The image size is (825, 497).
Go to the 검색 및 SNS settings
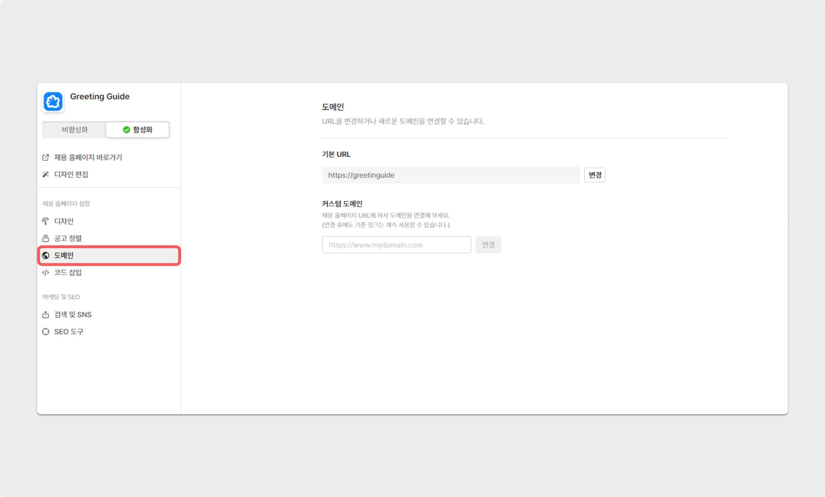[x=73, y=315]
